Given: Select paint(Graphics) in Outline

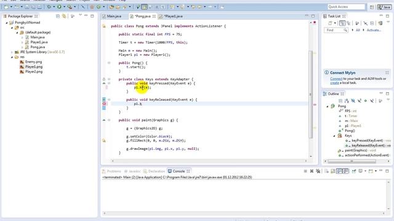Looking at the screenshot, I should click(x=357, y=150).
